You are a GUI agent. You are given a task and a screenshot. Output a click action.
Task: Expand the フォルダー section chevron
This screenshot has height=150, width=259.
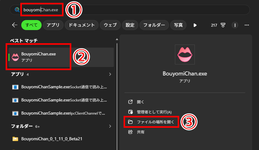click(110, 126)
